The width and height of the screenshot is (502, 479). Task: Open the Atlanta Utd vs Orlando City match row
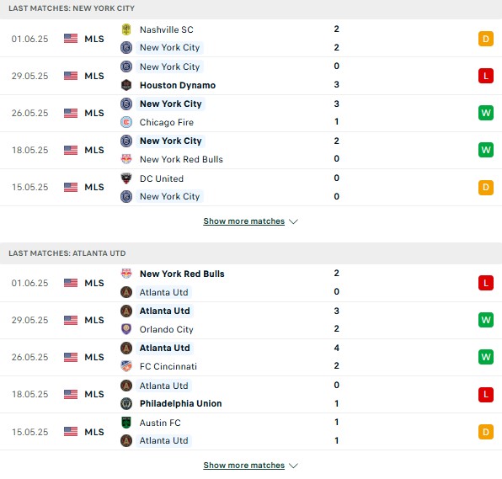pos(251,320)
